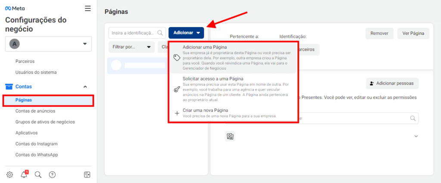Click the Contas section header
Viewport: 441px width, 183px height.
coord(48,87)
